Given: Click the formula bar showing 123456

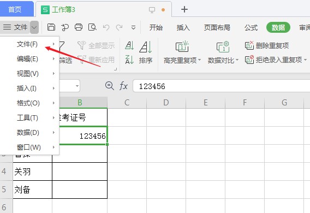Looking at the screenshot, I should coord(222,86).
